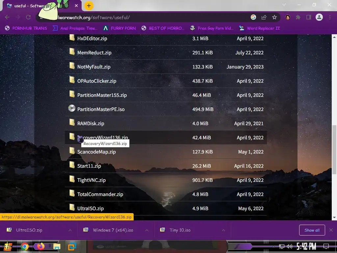The width and height of the screenshot is (337, 253).
Task: Click the Start11.zip archive icon
Action: tap(72, 165)
